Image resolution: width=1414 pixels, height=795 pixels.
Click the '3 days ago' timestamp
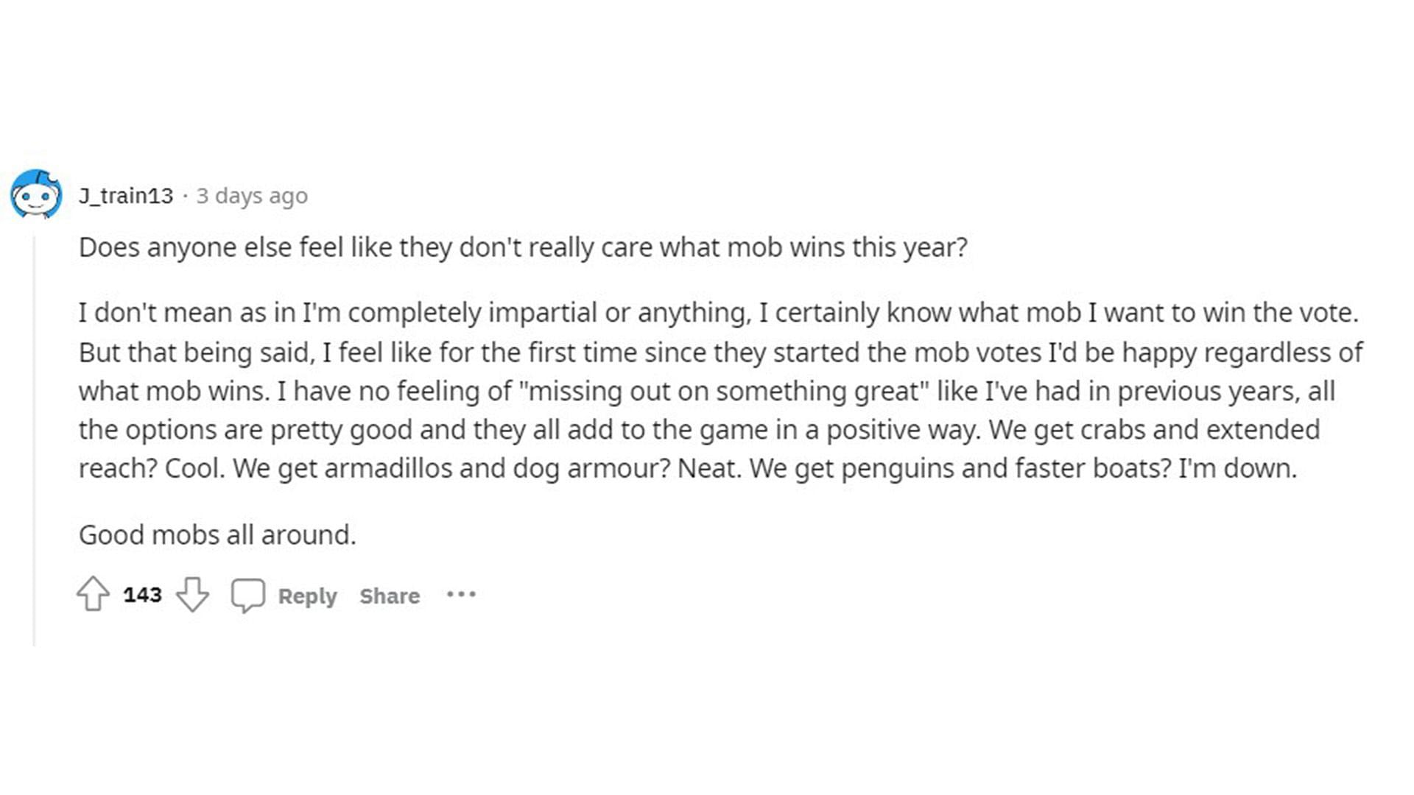pos(252,196)
